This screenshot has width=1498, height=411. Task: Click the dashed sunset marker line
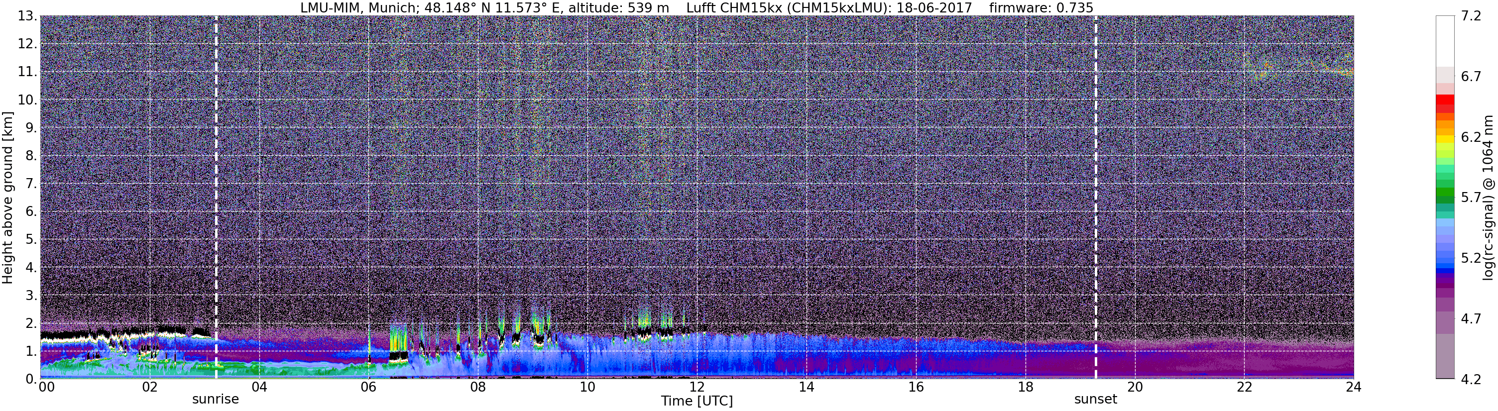click(1096, 198)
